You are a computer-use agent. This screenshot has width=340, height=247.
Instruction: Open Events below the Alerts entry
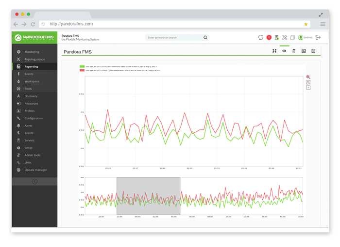(x=34, y=133)
